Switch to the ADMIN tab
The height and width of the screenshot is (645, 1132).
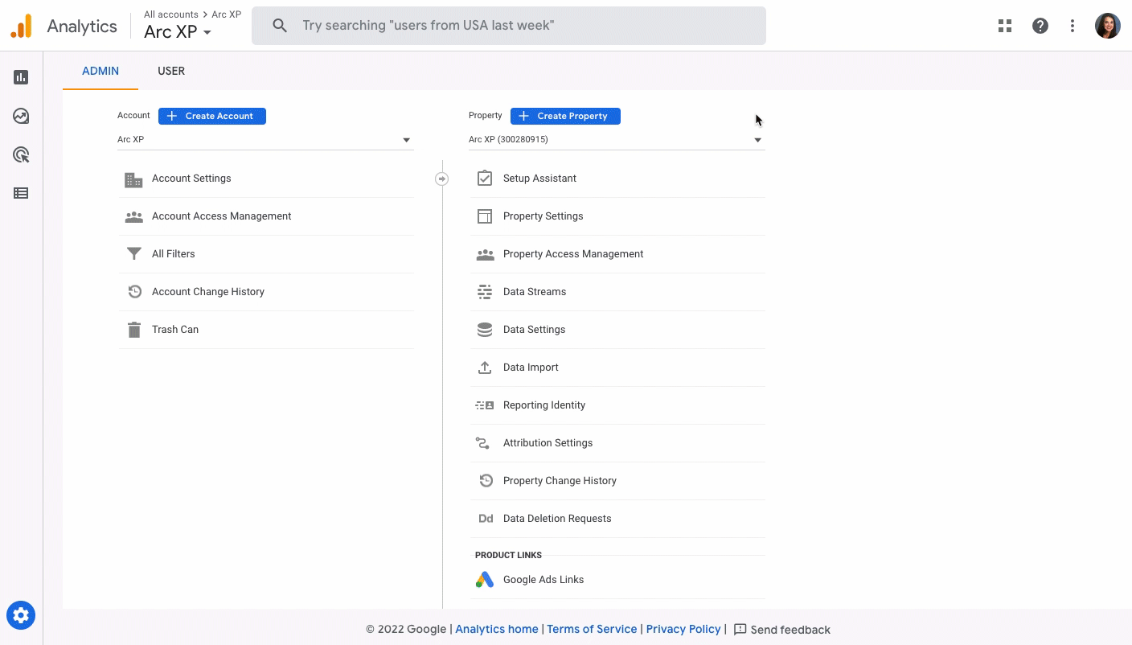100,71
